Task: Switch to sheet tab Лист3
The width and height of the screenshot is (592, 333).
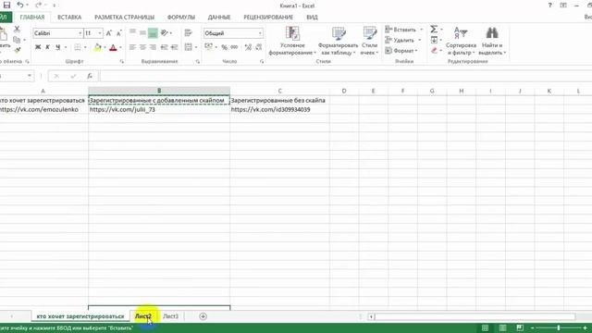Action: pyautogui.click(x=170, y=316)
